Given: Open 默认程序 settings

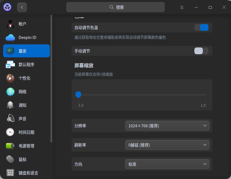Looking at the screenshot, I should coord(26,64).
